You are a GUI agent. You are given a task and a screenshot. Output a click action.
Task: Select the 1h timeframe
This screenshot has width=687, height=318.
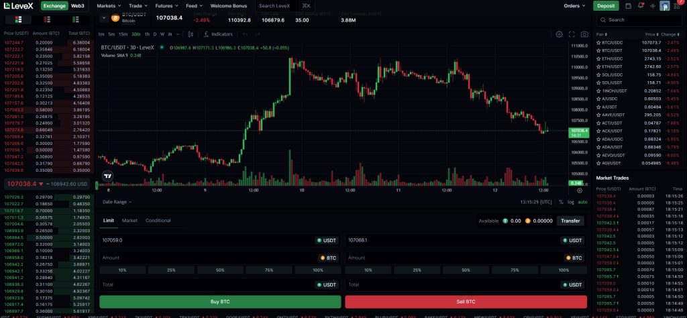[147, 34]
